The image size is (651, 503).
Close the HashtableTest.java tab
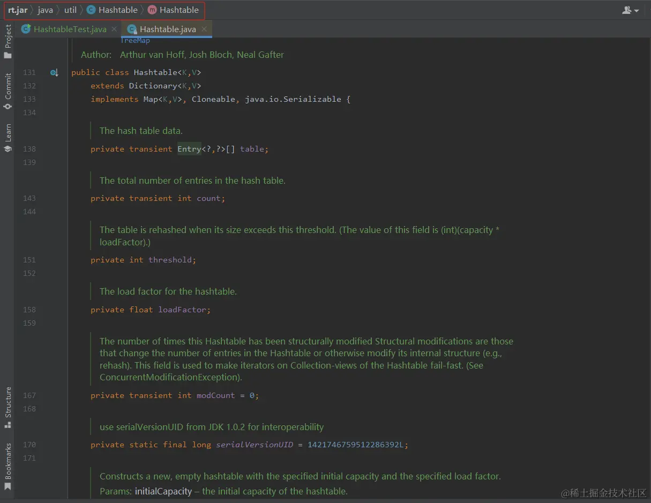[x=114, y=29]
